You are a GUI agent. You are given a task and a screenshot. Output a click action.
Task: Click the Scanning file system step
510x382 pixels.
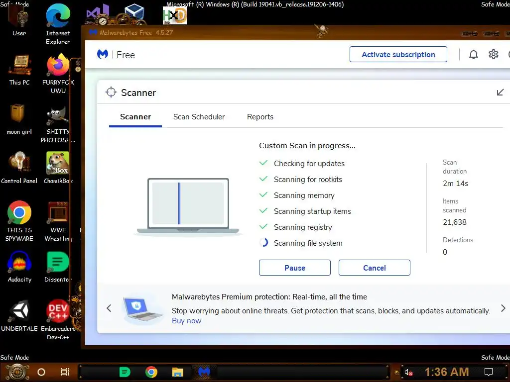(308, 243)
